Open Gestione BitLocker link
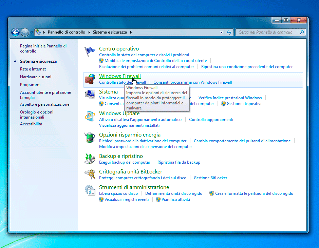The height and width of the screenshot is (248, 319). (210, 178)
